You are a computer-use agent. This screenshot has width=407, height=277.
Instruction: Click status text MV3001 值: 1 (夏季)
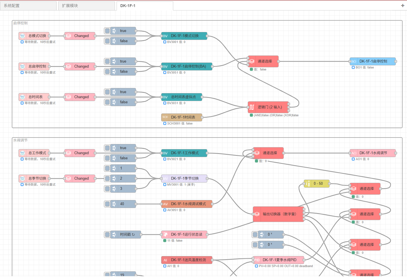pyautogui.click(x=181, y=185)
